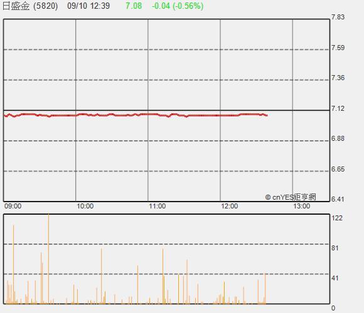Select the current price 7.08 in header

click(x=134, y=6)
